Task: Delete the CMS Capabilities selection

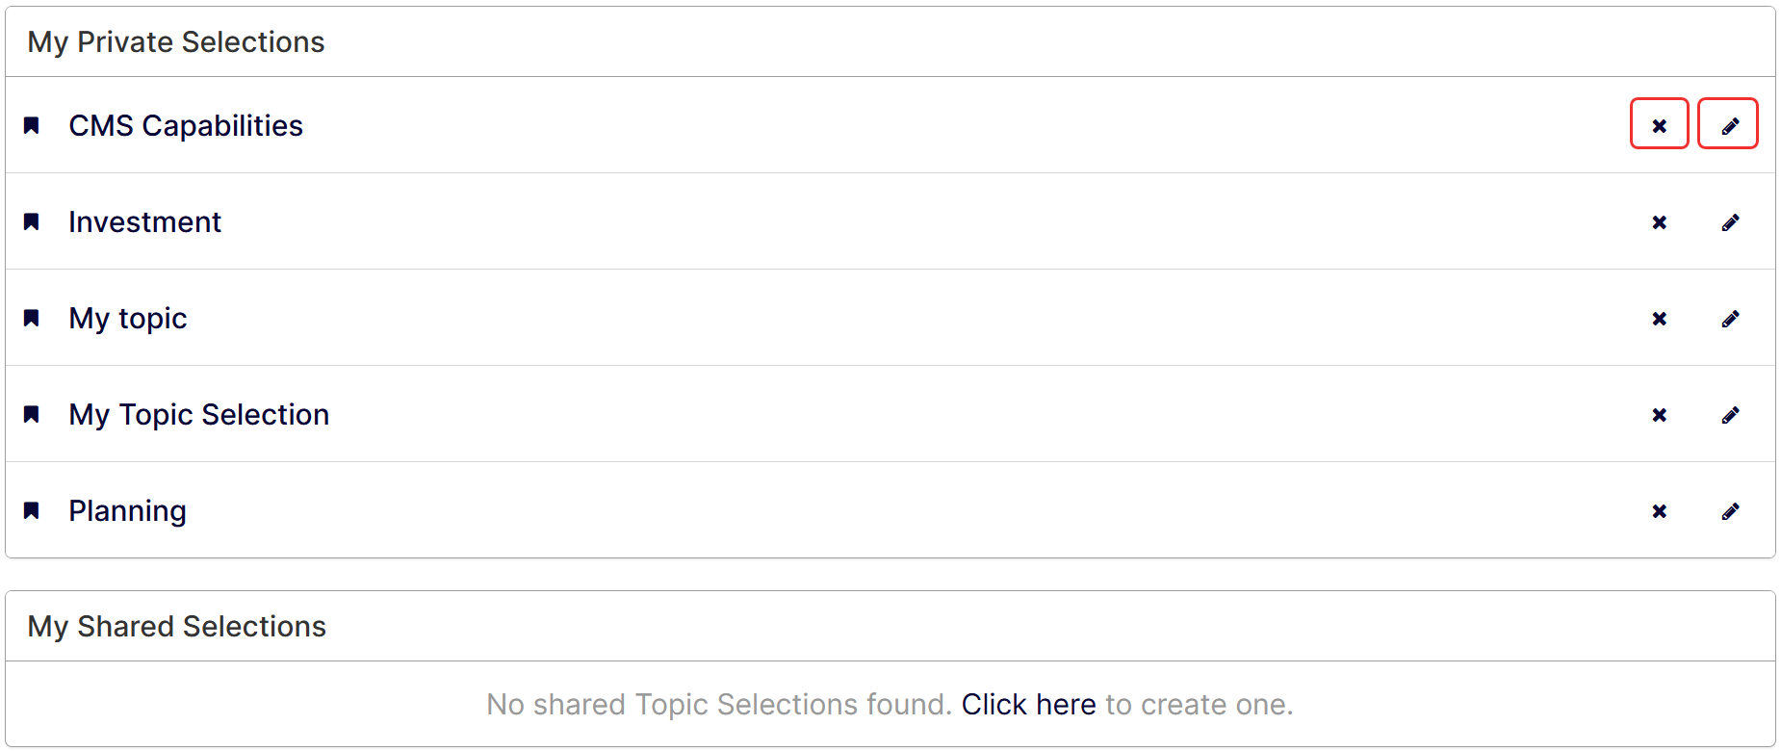Action: (x=1659, y=125)
